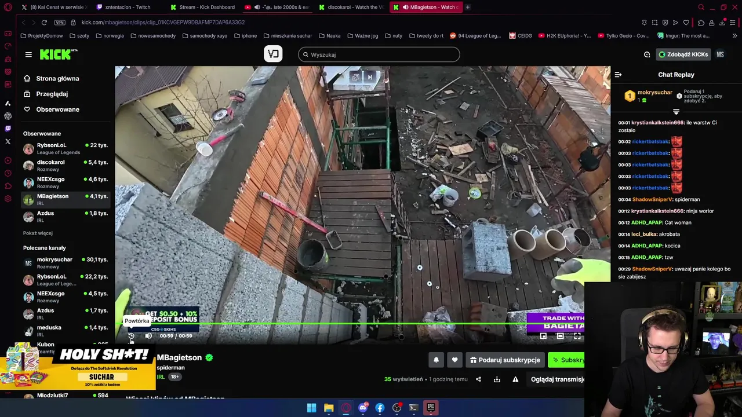Click mokrysuchar in top gifter banner
The image size is (742, 417).
coord(654,93)
